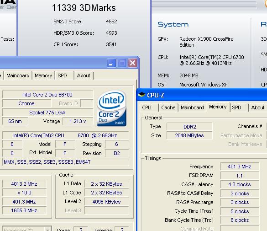Screen dimensions: 267x231
Task: Click OS value Microsoft Windows XP
Action: click(203, 85)
